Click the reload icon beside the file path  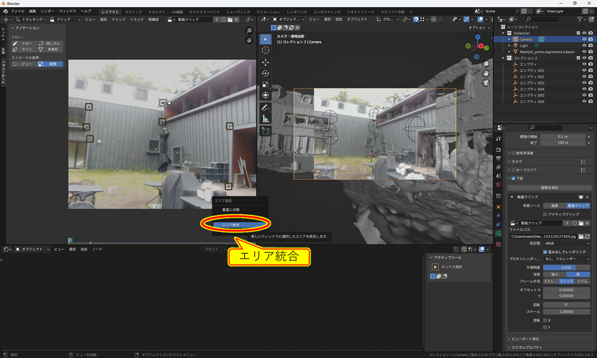pyautogui.click(x=588, y=236)
